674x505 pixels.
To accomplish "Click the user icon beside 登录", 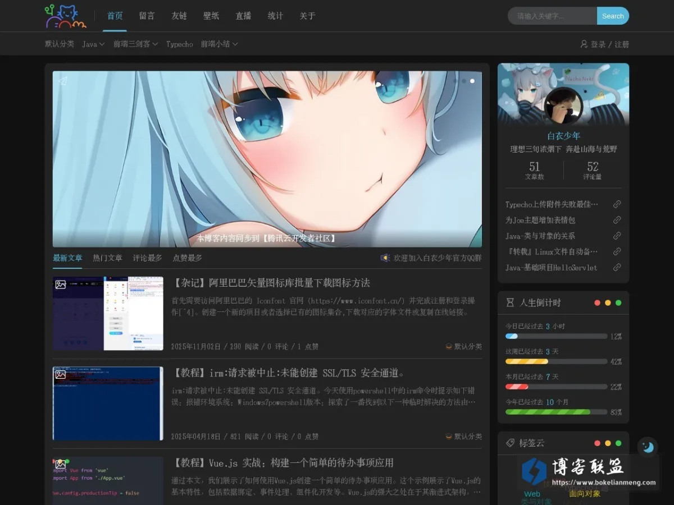I will pos(584,44).
